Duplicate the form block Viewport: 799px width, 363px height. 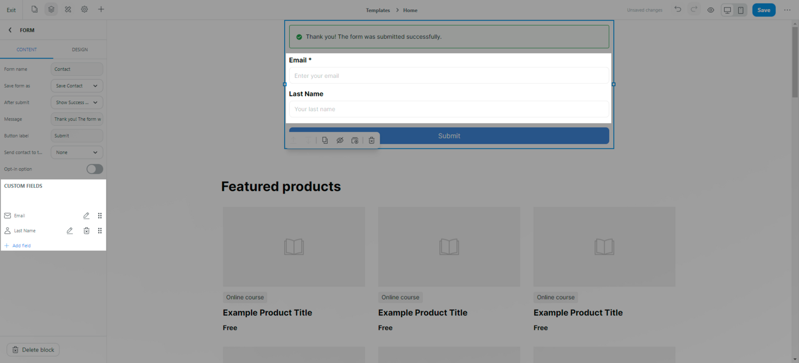coord(325,141)
